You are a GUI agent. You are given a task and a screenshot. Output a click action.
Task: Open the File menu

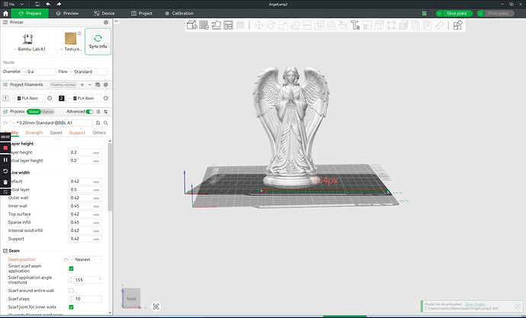[9, 4]
